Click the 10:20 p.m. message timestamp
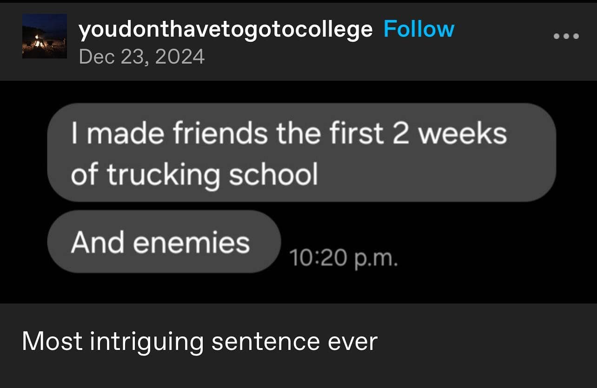 point(344,258)
